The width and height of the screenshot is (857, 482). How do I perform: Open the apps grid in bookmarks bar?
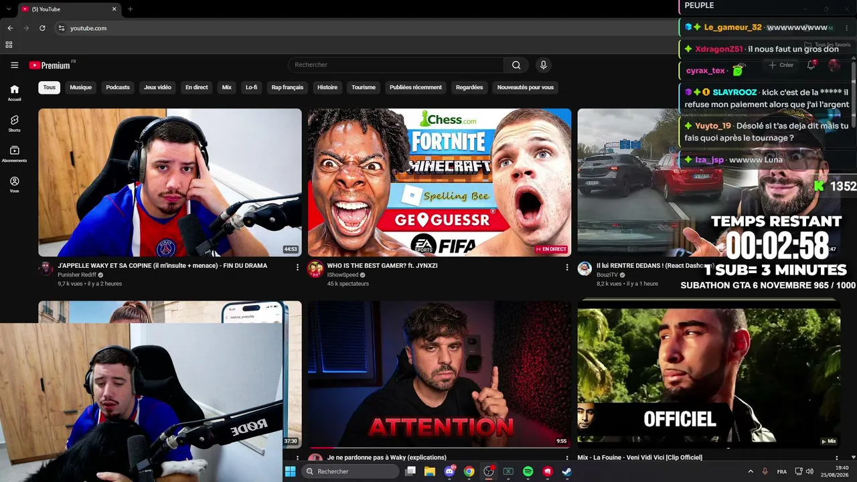tap(9, 45)
